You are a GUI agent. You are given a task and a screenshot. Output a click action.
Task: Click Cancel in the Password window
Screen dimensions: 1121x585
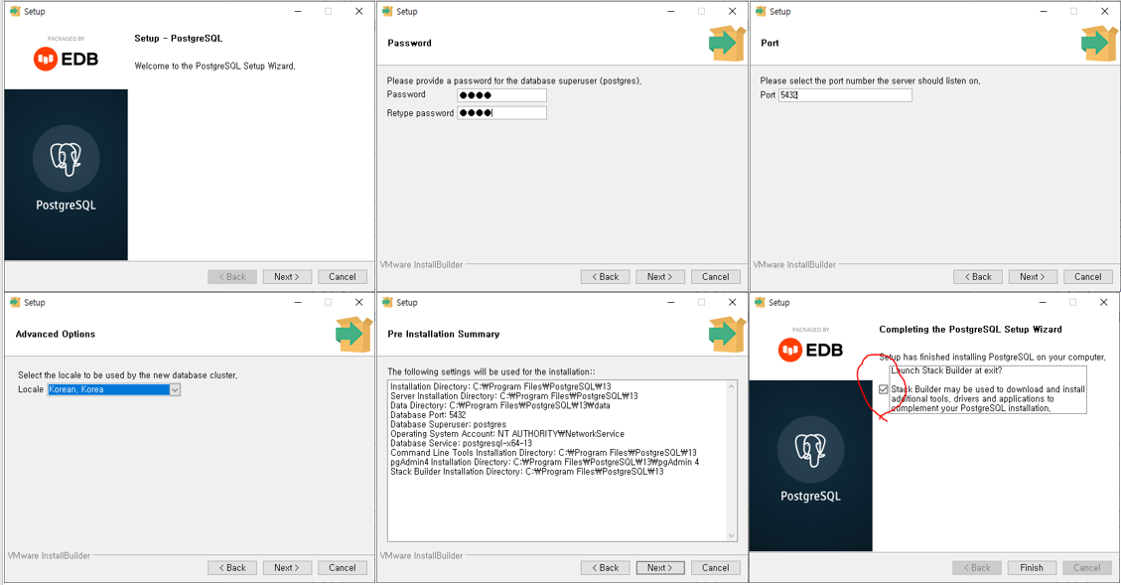(715, 277)
